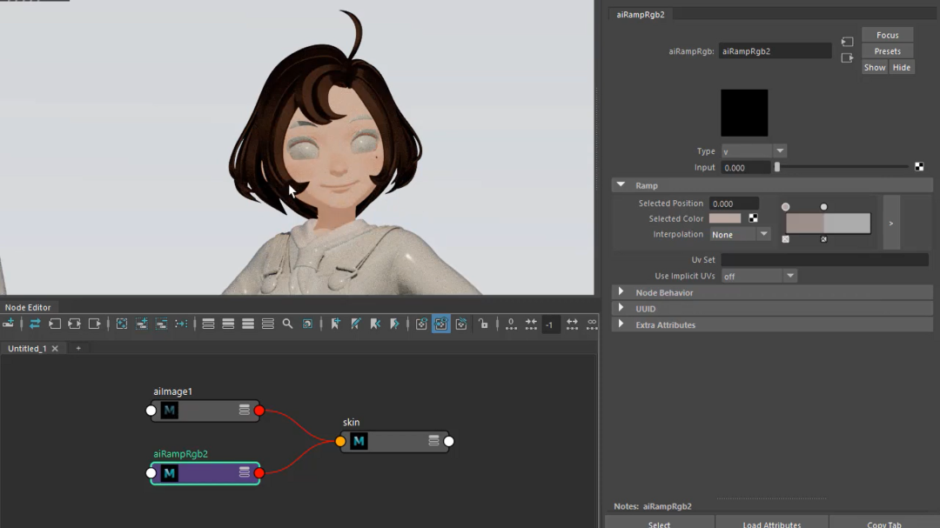Click the Uv Set input field
The width and height of the screenshot is (940, 528).
(x=824, y=260)
